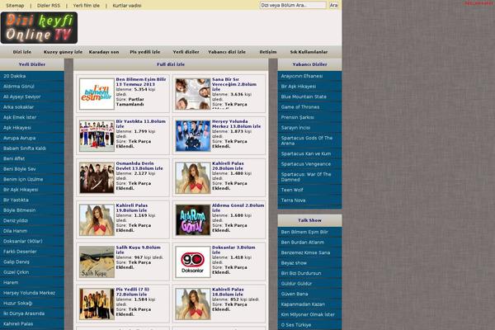495x330 pixels.
Task: Click the Osmanlıda Derin Devlet 13.Bölüm title
Action: pos(139,166)
